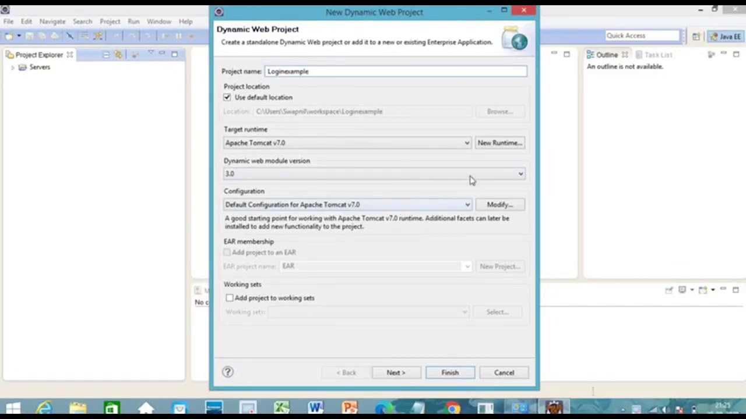Expand the Servers tree node
The width and height of the screenshot is (746, 419).
pos(13,68)
